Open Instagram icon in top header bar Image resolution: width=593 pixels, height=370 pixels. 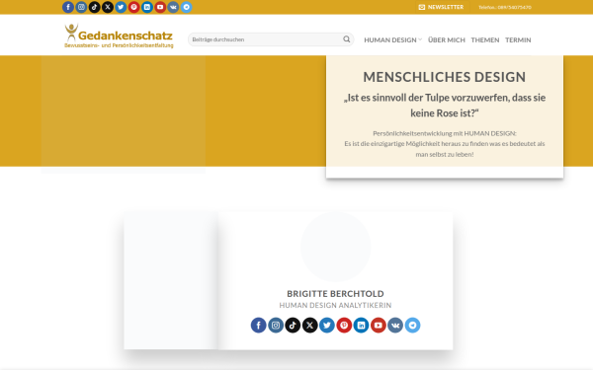click(x=81, y=7)
